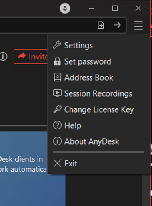Toggle the hamburger main menu button
The image size is (152, 206).
[138, 25]
